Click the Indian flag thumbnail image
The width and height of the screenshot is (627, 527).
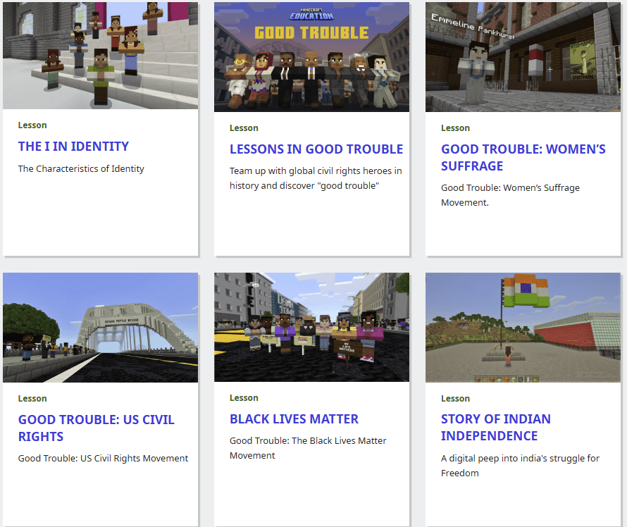pos(523,328)
